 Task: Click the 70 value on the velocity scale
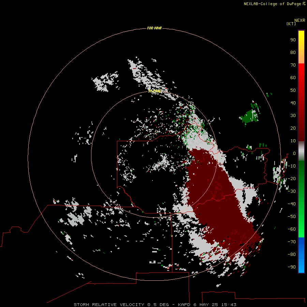293,65
